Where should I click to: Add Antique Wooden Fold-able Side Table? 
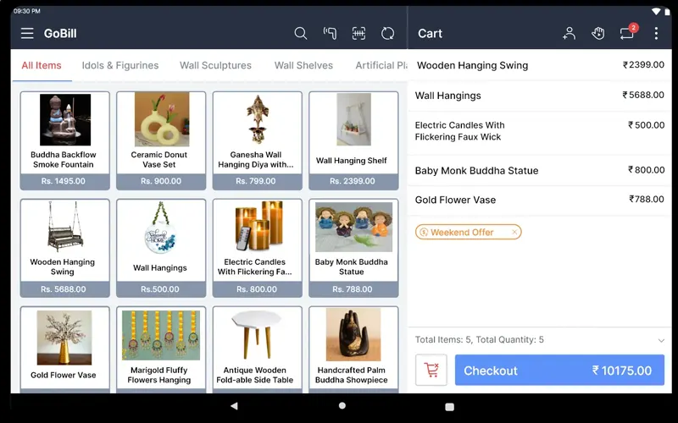pyautogui.click(x=258, y=349)
